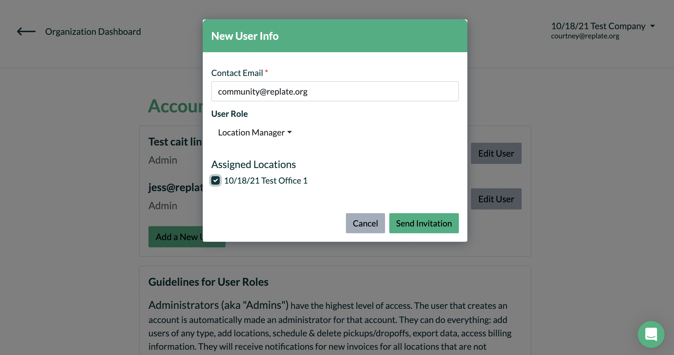Click Edit User for jess@replate.org
The image size is (674, 355).
pyautogui.click(x=496, y=199)
